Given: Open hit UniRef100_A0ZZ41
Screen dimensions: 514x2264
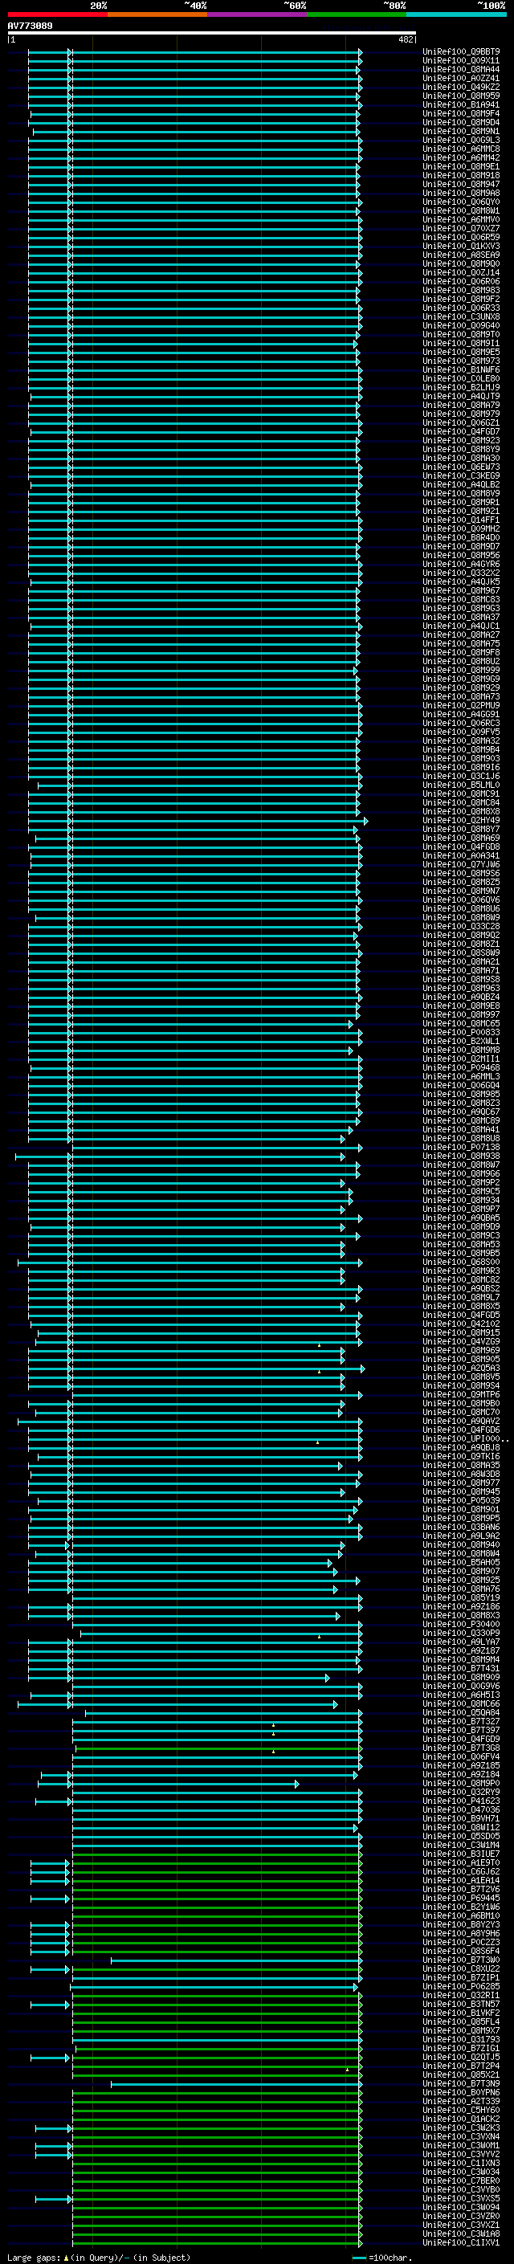Looking at the screenshot, I should coord(461,78).
